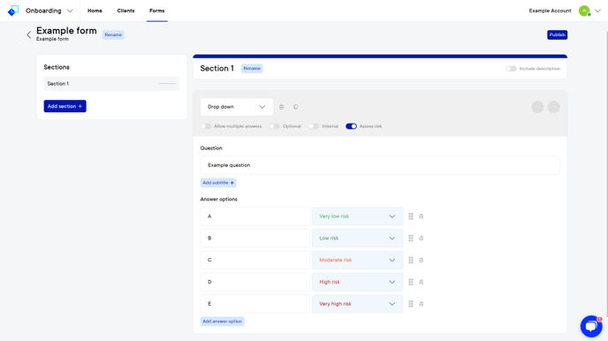
Task: Grab the drag handle for answer E
Action: [411, 304]
